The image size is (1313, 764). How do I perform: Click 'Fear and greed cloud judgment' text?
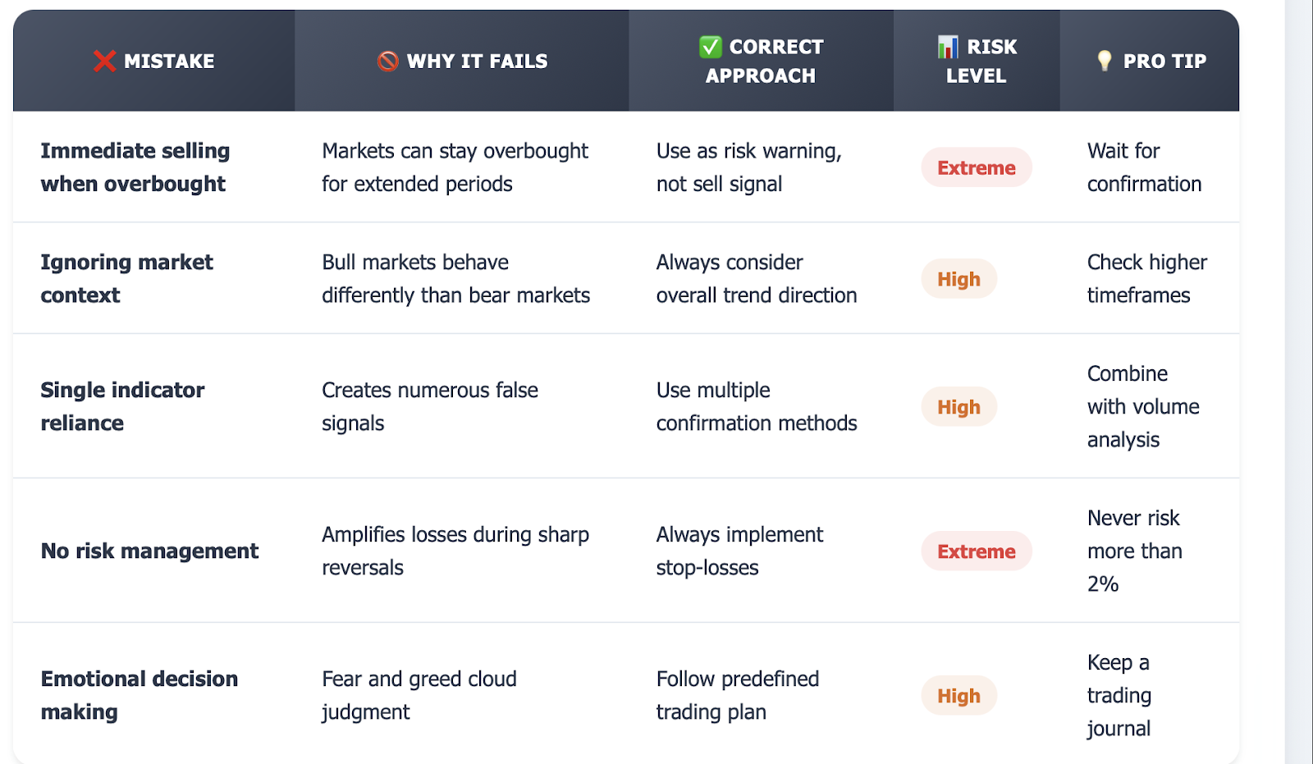(419, 696)
